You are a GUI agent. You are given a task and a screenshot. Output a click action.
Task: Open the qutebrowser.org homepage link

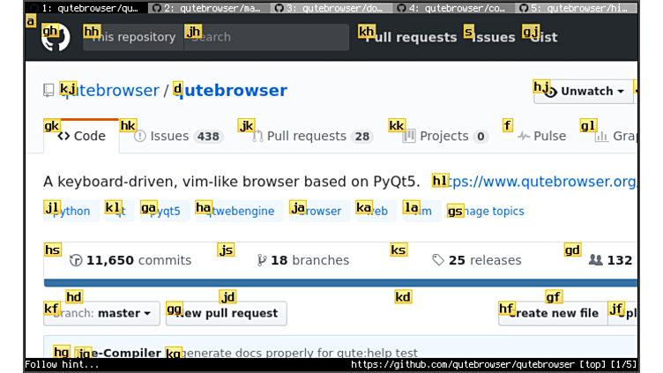coord(542,182)
